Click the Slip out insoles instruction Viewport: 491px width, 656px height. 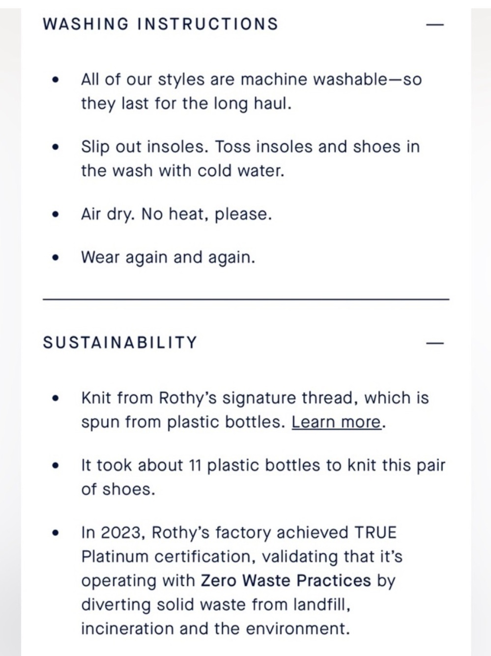[250, 158]
